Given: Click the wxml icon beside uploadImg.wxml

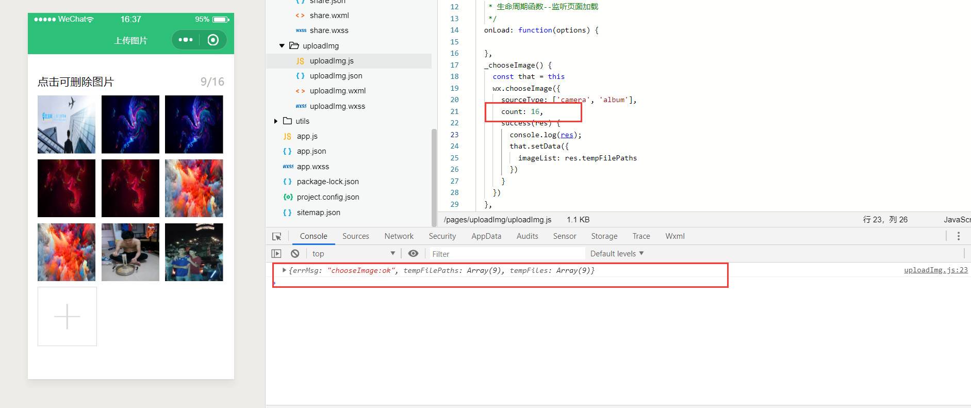Looking at the screenshot, I should pyautogui.click(x=300, y=91).
